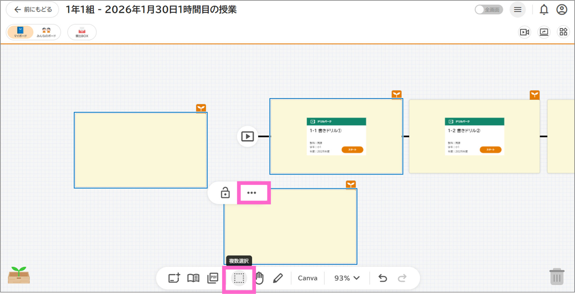The image size is (575, 294).
Task: Select the hand pan tool
Action: click(x=259, y=278)
